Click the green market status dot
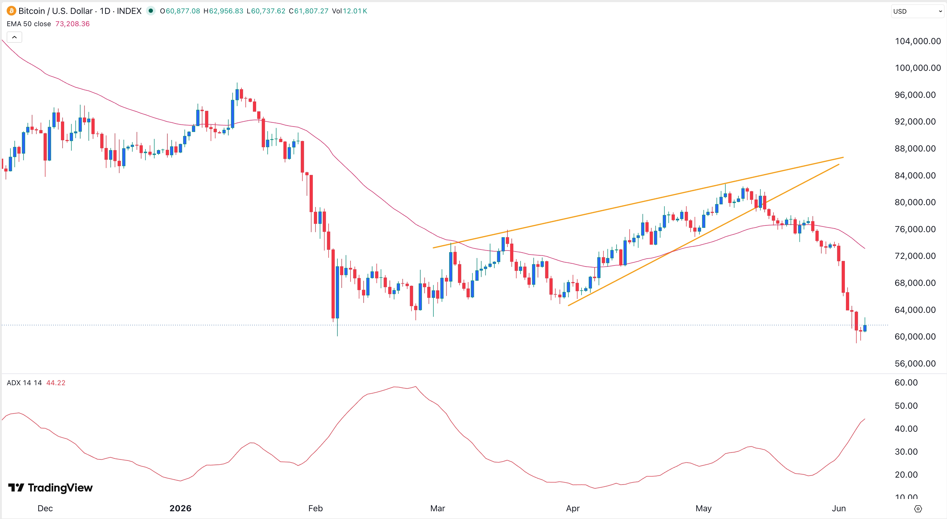Viewport: 947px width, 519px height. click(151, 11)
